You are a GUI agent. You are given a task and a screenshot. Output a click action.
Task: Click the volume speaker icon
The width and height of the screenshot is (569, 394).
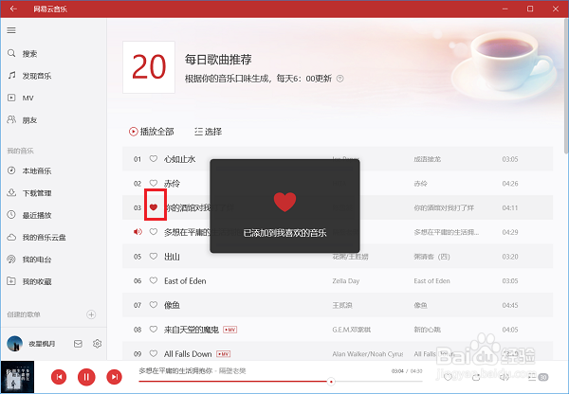coord(505,377)
